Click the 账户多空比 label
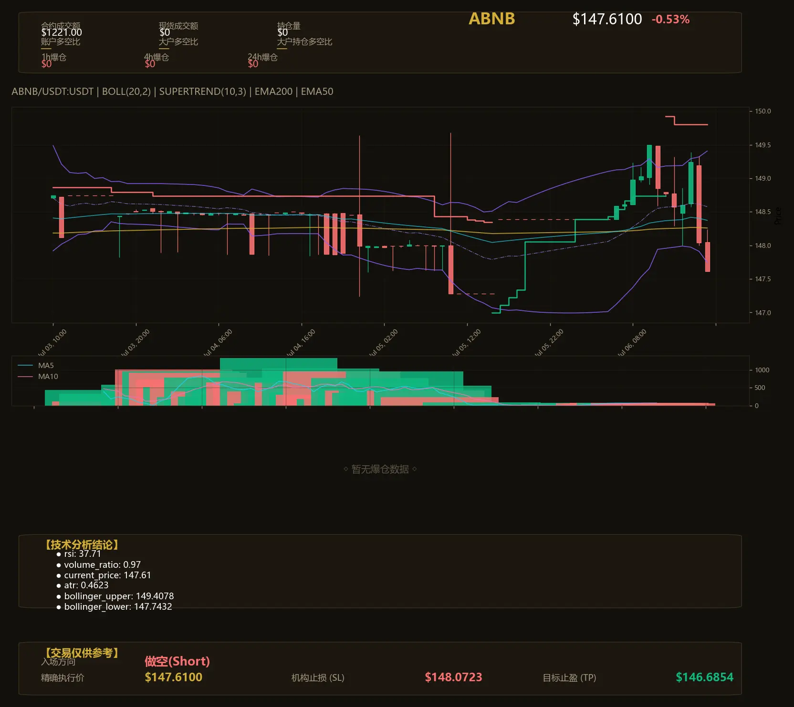This screenshot has height=707, width=794. (61, 41)
